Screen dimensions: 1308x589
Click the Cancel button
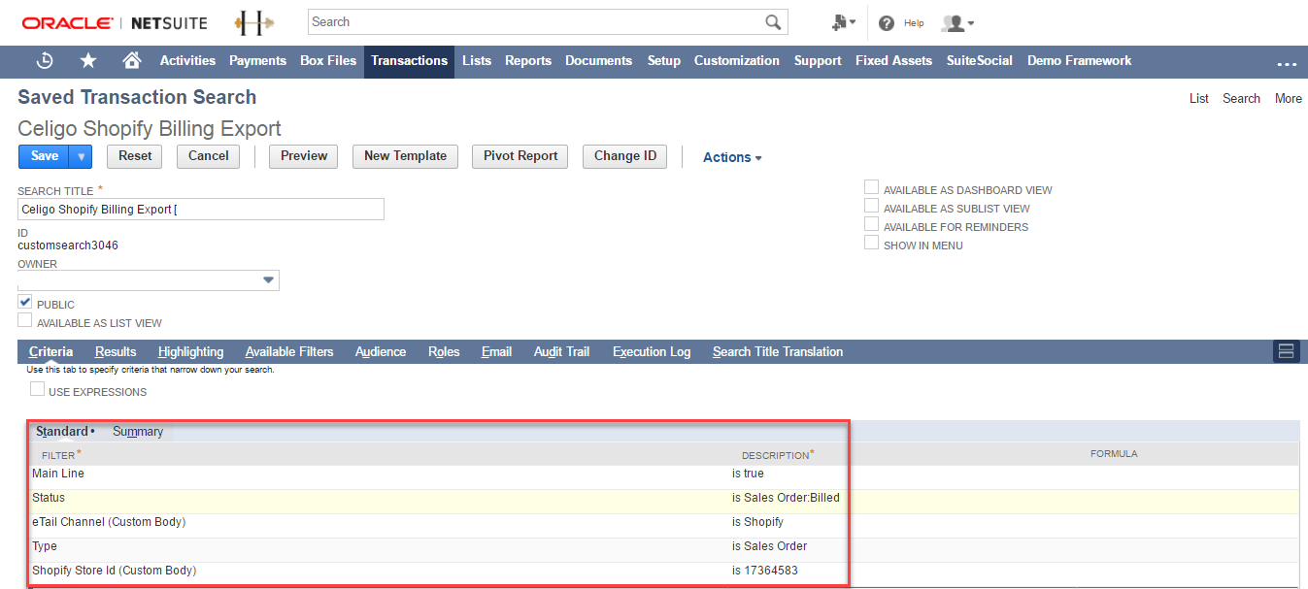tap(209, 156)
